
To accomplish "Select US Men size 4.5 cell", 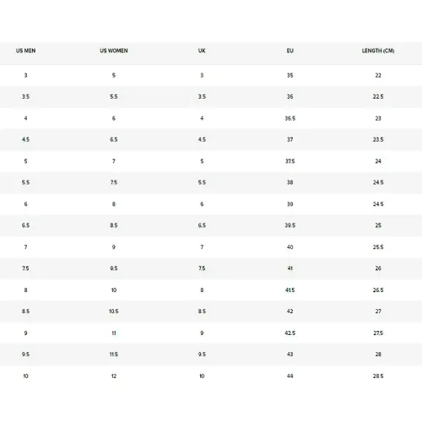I will [x=25, y=139].
